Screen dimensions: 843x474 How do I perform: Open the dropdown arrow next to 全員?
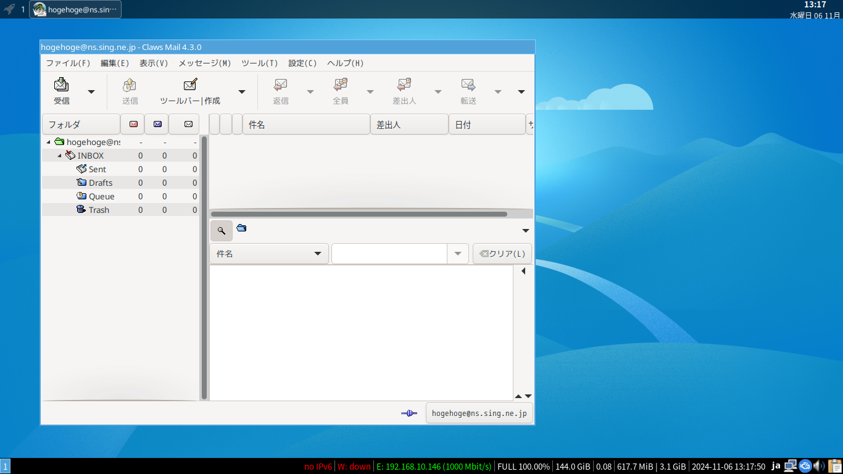point(370,92)
